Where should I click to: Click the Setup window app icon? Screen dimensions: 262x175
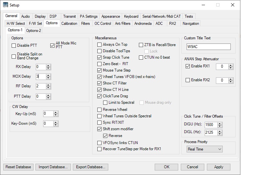(5, 5)
